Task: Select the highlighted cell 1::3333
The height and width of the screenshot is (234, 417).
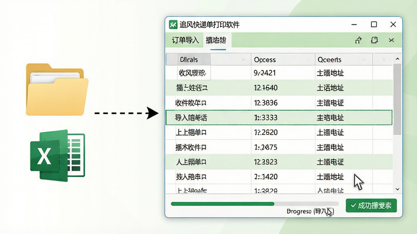Action: 283,117
